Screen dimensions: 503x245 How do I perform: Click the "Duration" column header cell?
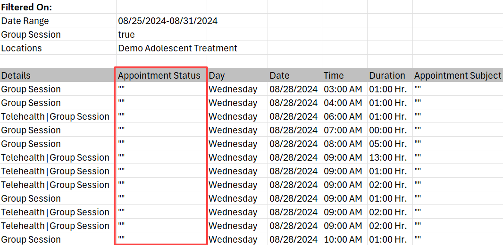tap(387, 75)
